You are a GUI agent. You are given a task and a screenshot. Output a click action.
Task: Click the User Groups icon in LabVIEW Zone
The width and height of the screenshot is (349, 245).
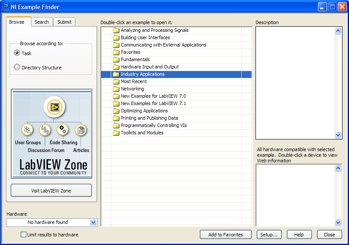click(x=27, y=130)
